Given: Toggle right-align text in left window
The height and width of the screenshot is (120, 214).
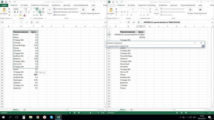Looking at the screenshot, I should [40, 12].
